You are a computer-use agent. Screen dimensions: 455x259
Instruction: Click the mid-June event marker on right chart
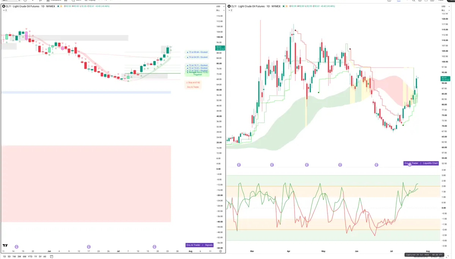[377, 165]
